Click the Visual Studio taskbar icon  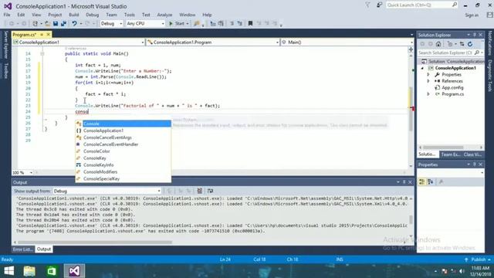pyautogui.click(x=74, y=271)
